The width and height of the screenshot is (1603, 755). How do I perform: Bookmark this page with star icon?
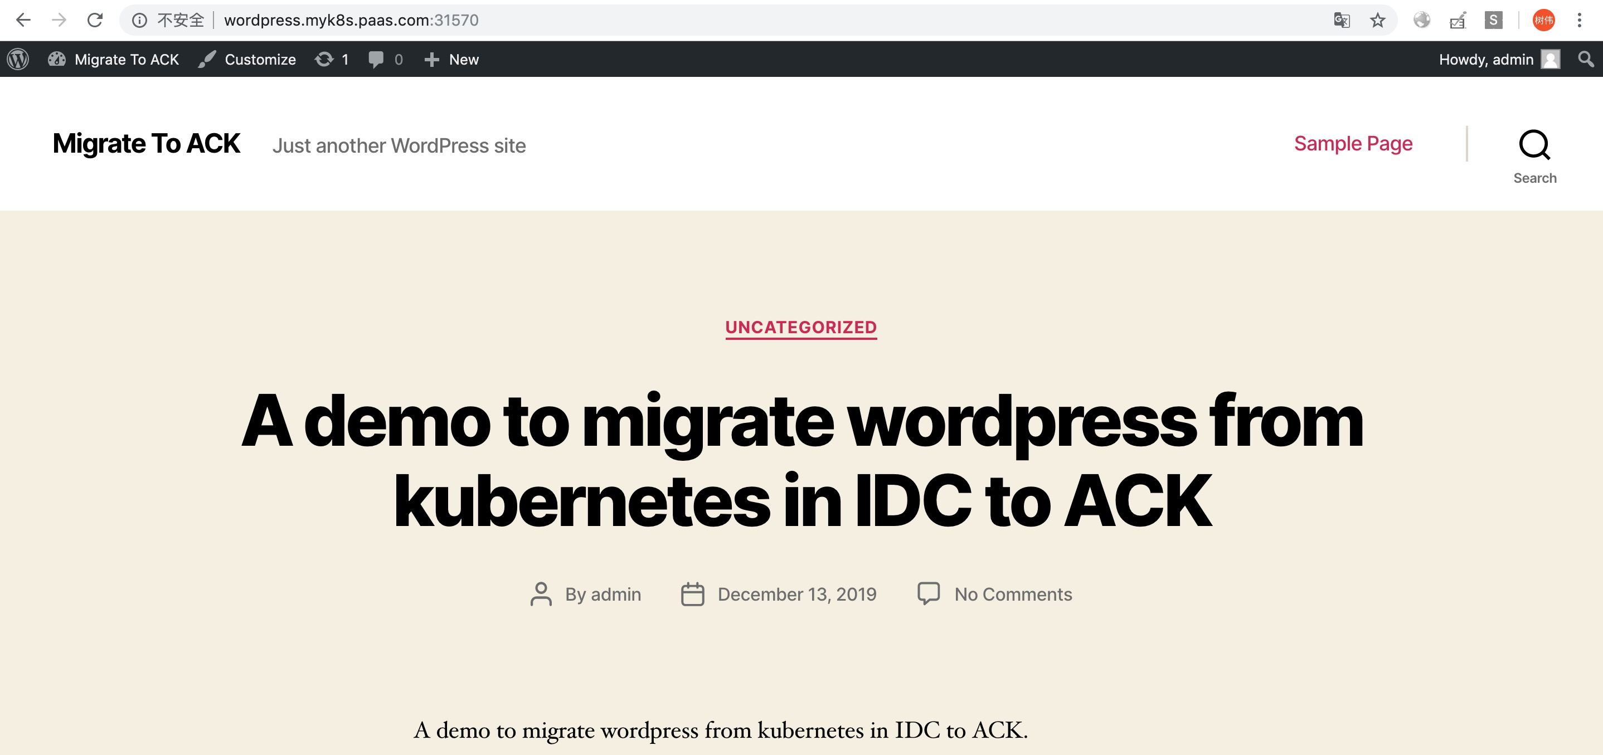1378,21
